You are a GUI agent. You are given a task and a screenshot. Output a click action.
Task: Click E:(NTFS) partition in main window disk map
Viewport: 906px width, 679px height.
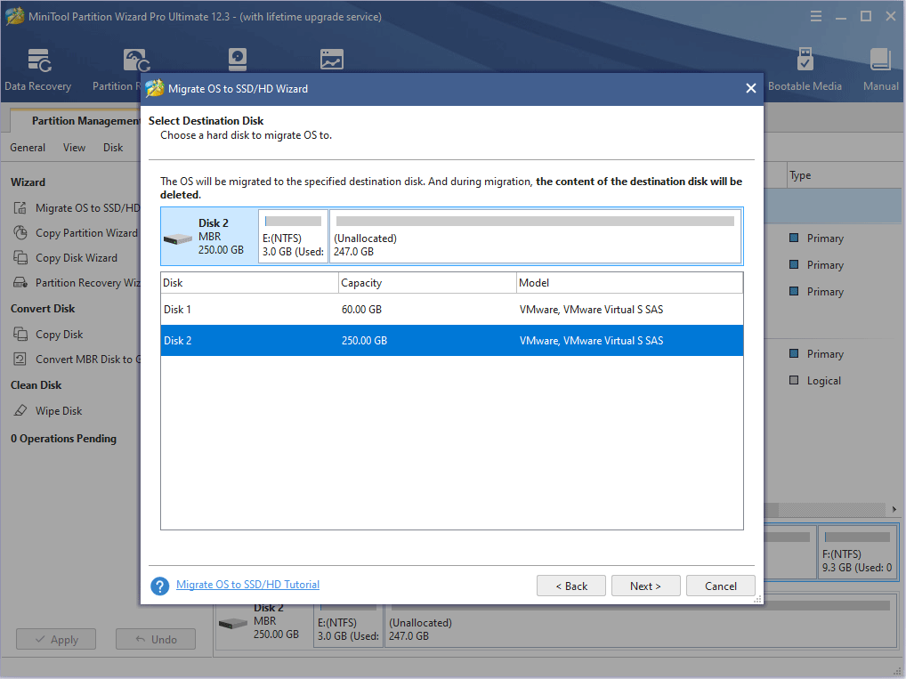(348, 626)
